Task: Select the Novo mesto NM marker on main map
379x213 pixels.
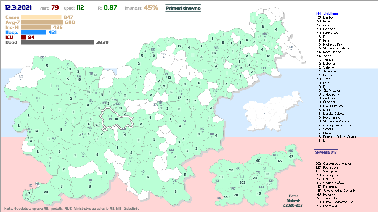Action: (171, 153)
